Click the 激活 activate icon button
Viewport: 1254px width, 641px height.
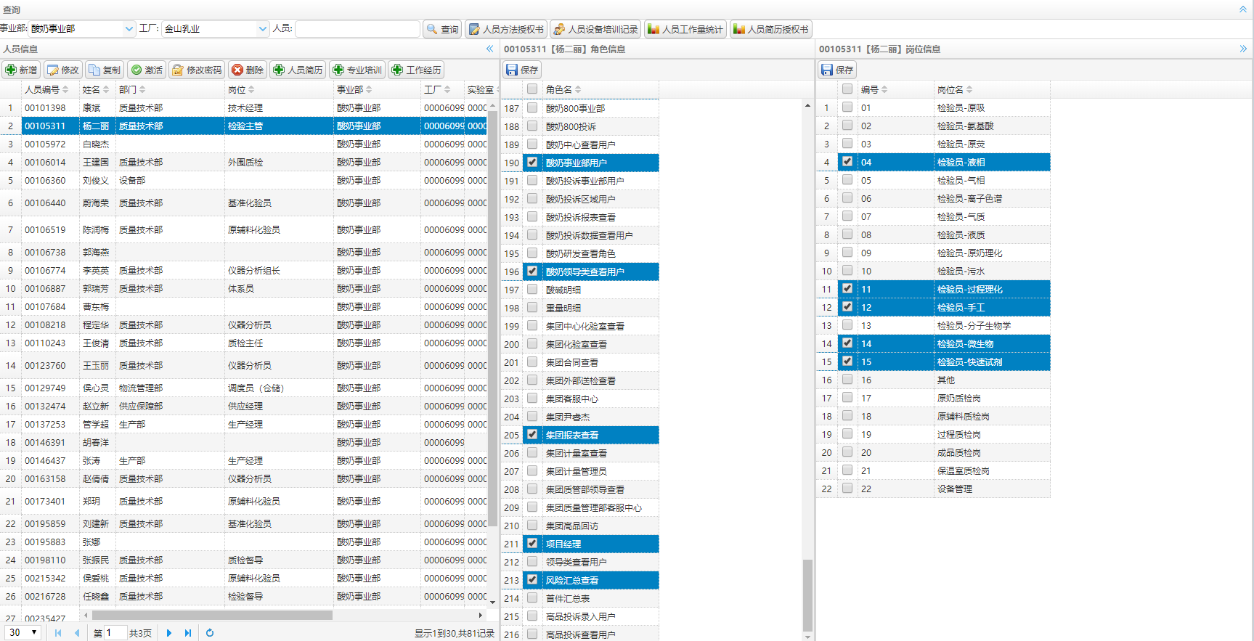click(x=146, y=70)
